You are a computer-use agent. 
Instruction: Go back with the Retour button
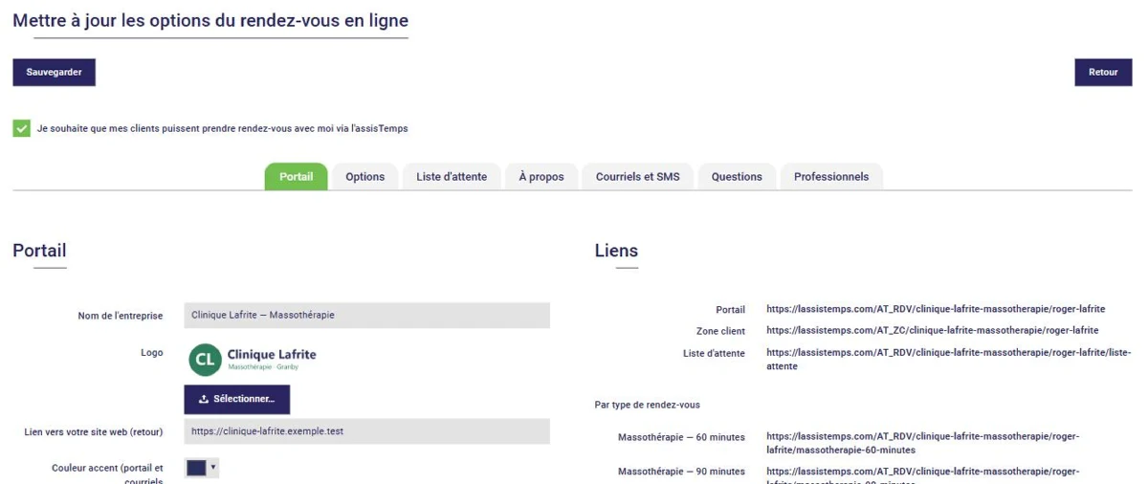tap(1103, 73)
